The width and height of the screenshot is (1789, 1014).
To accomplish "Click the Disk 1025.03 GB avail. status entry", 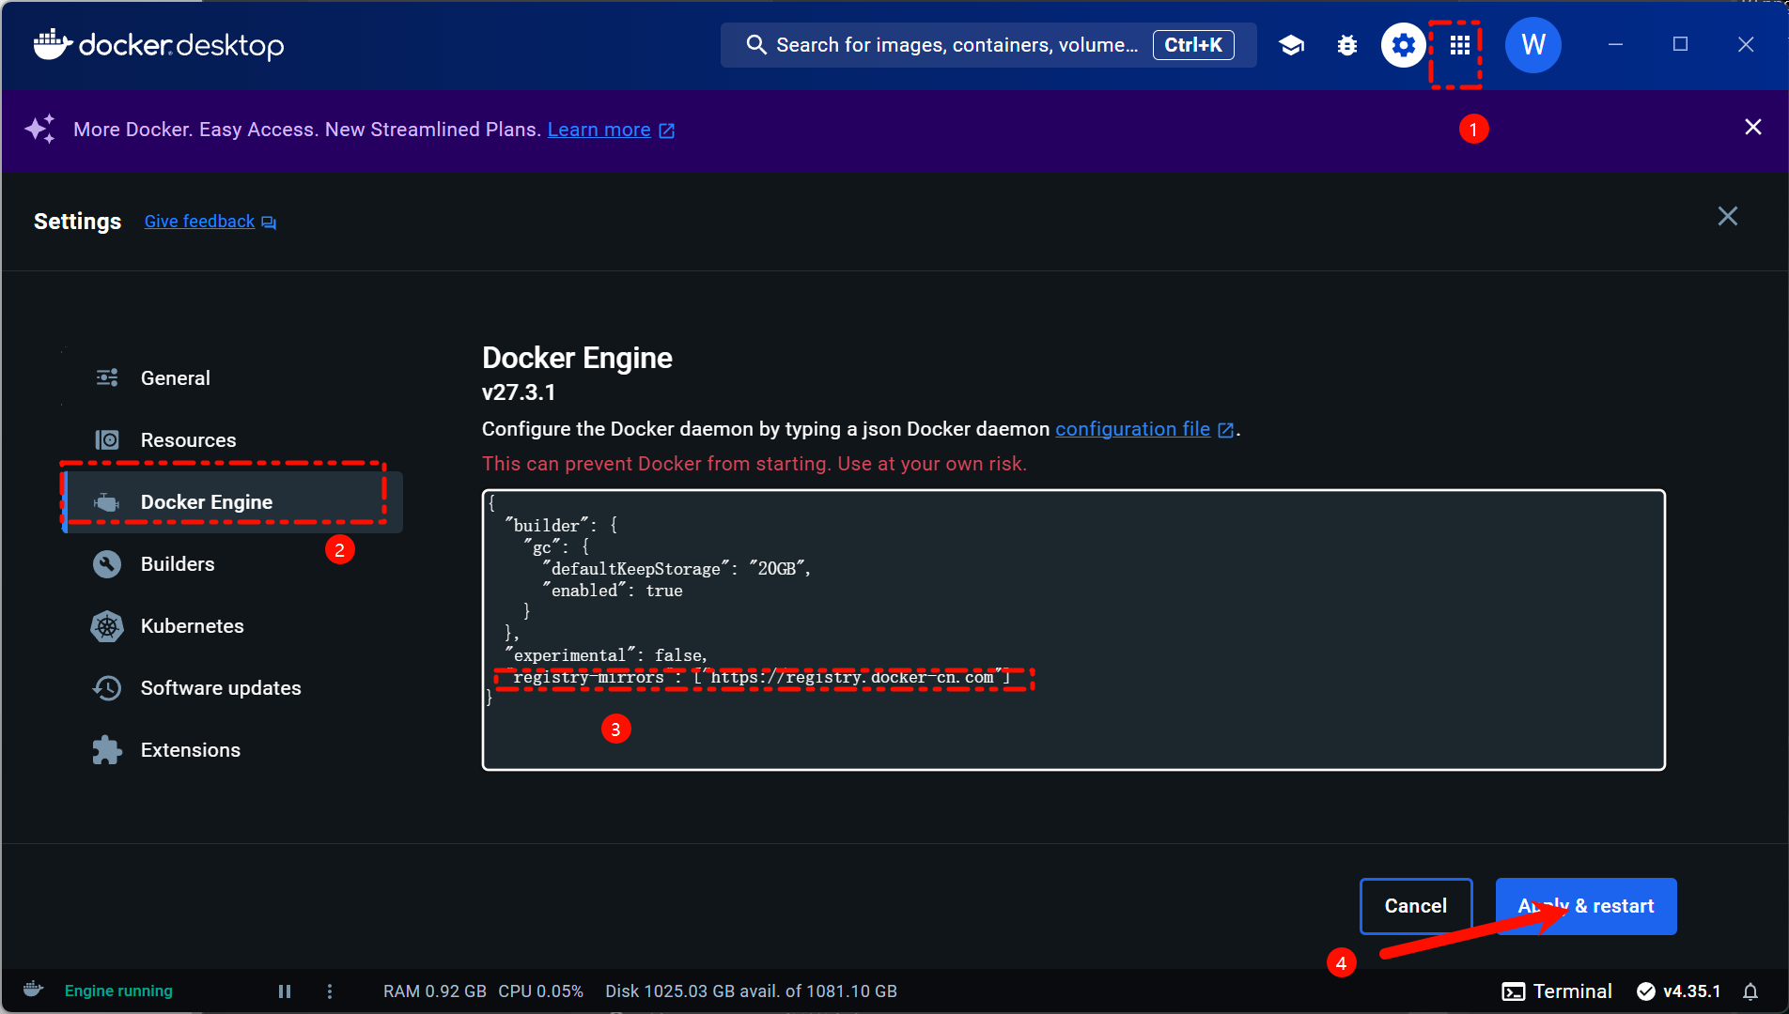I will click(x=751, y=991).
